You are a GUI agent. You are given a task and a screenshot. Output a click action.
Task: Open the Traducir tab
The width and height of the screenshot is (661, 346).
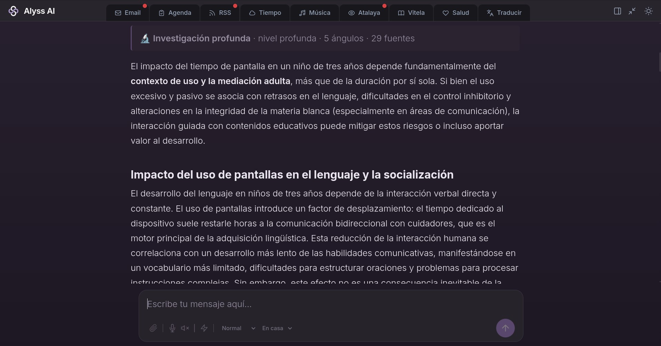504,13
